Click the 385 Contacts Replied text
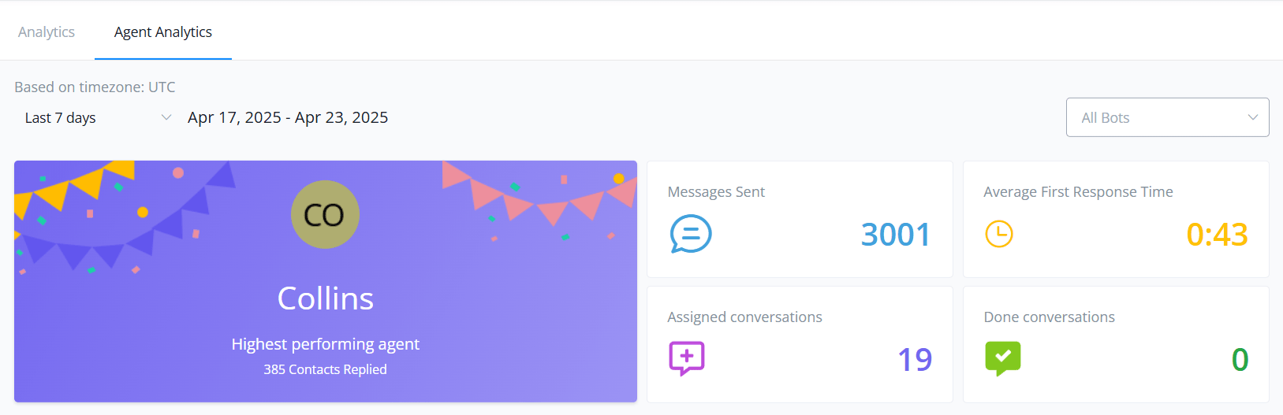The image size is (1283, 415). click(325, 369)
